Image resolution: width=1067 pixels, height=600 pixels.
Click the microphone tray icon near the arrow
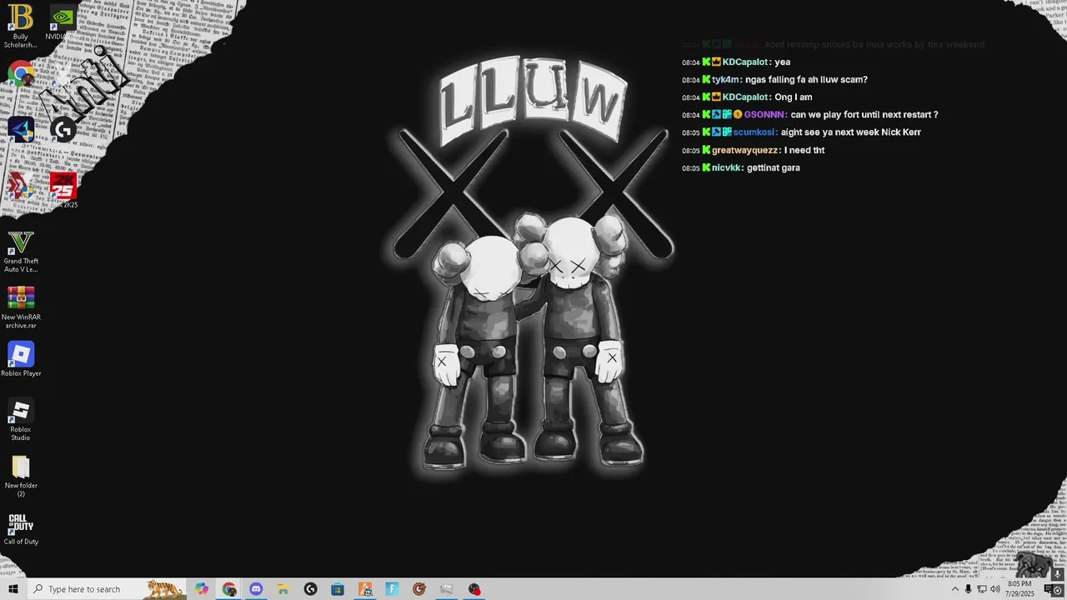969,589
